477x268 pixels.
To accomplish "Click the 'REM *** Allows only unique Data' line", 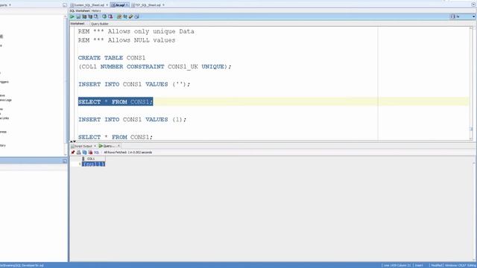I will (x=136, y=31).
